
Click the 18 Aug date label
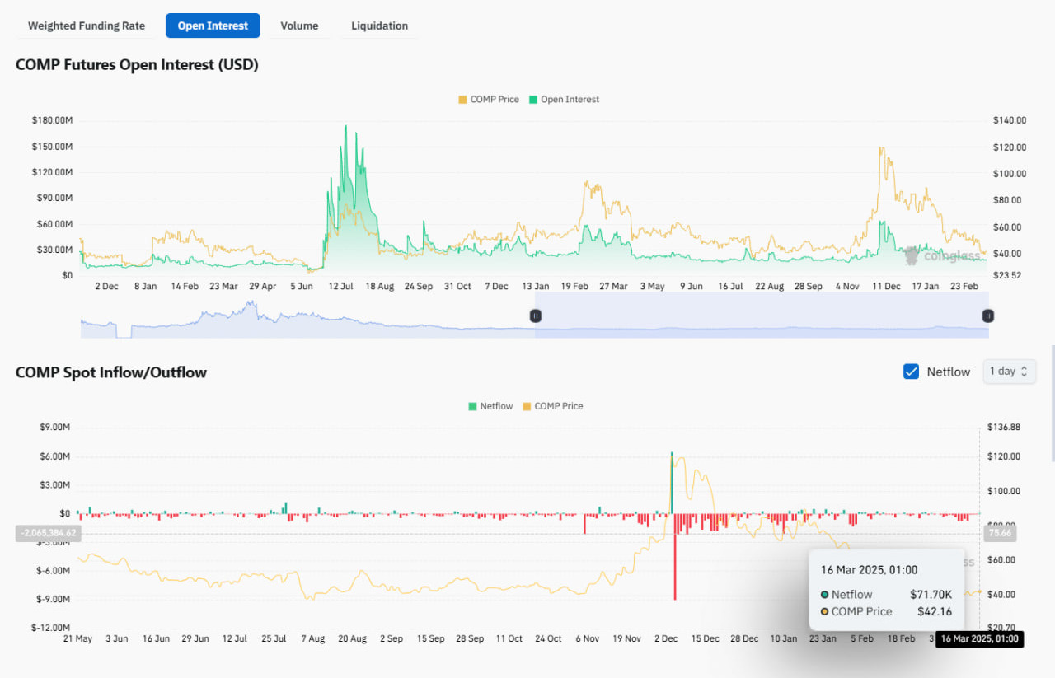(380, 286)
